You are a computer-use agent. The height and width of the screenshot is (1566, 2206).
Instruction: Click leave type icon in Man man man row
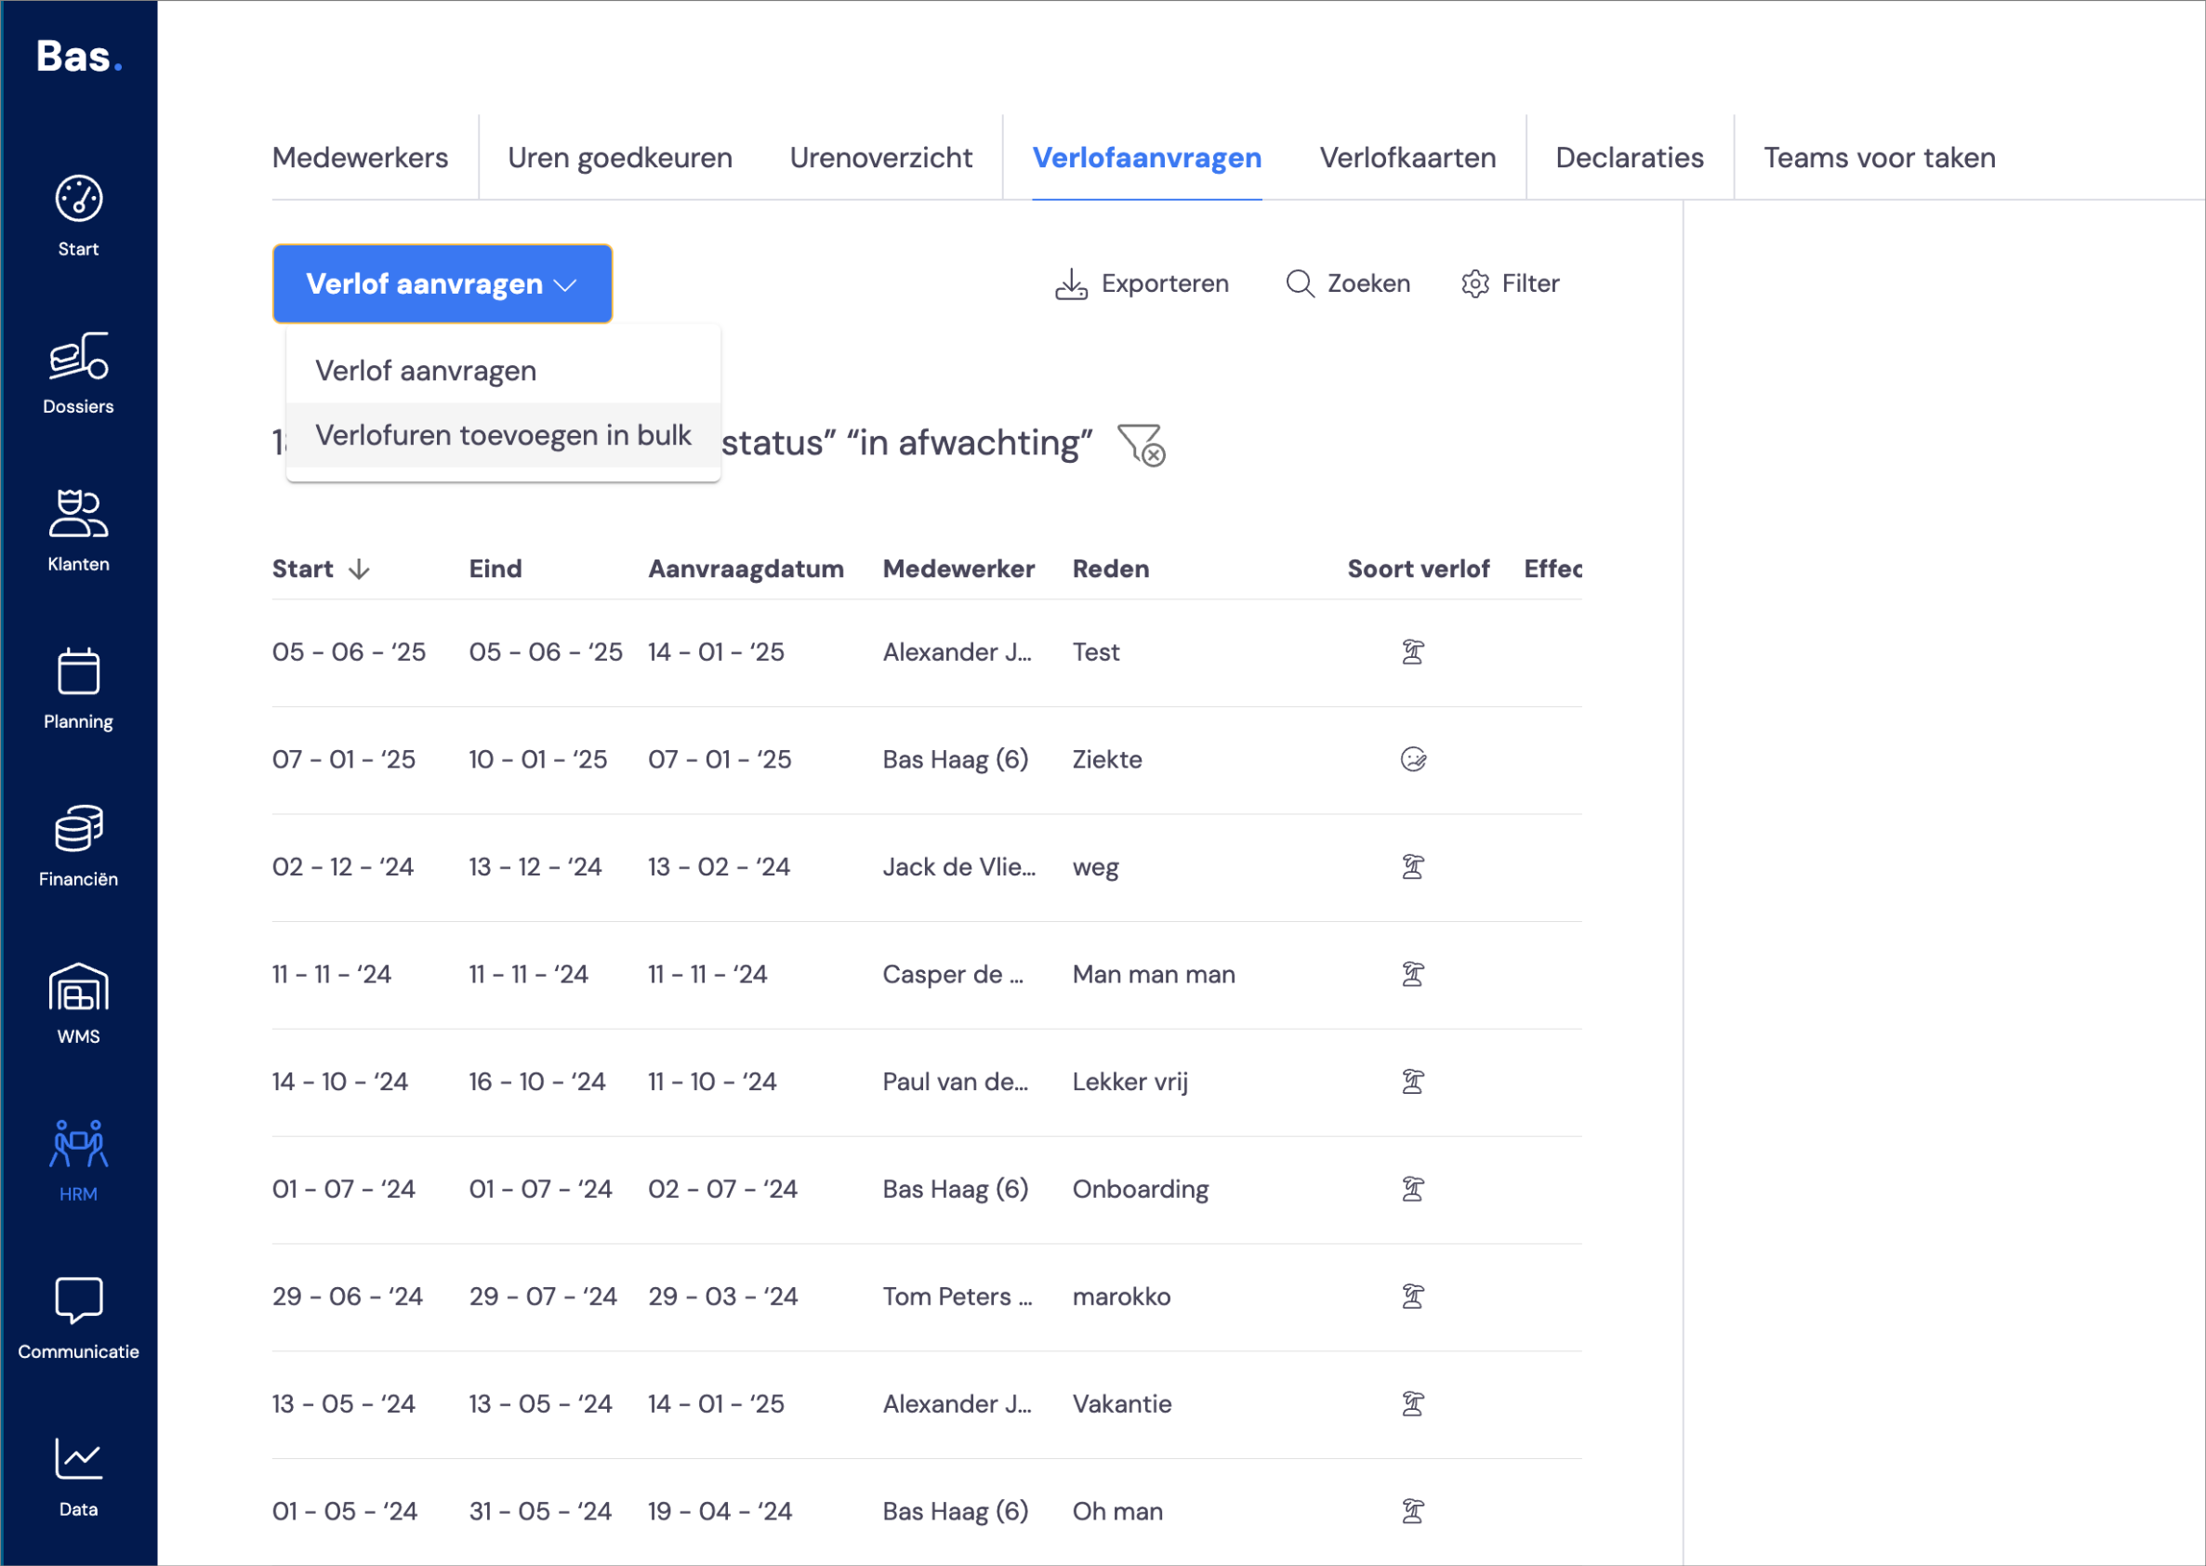tap(1412, 974)
